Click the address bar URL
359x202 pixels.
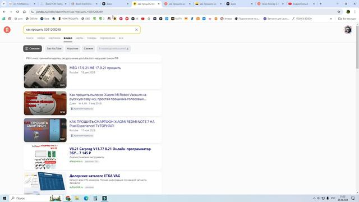[x=70, y=12]
